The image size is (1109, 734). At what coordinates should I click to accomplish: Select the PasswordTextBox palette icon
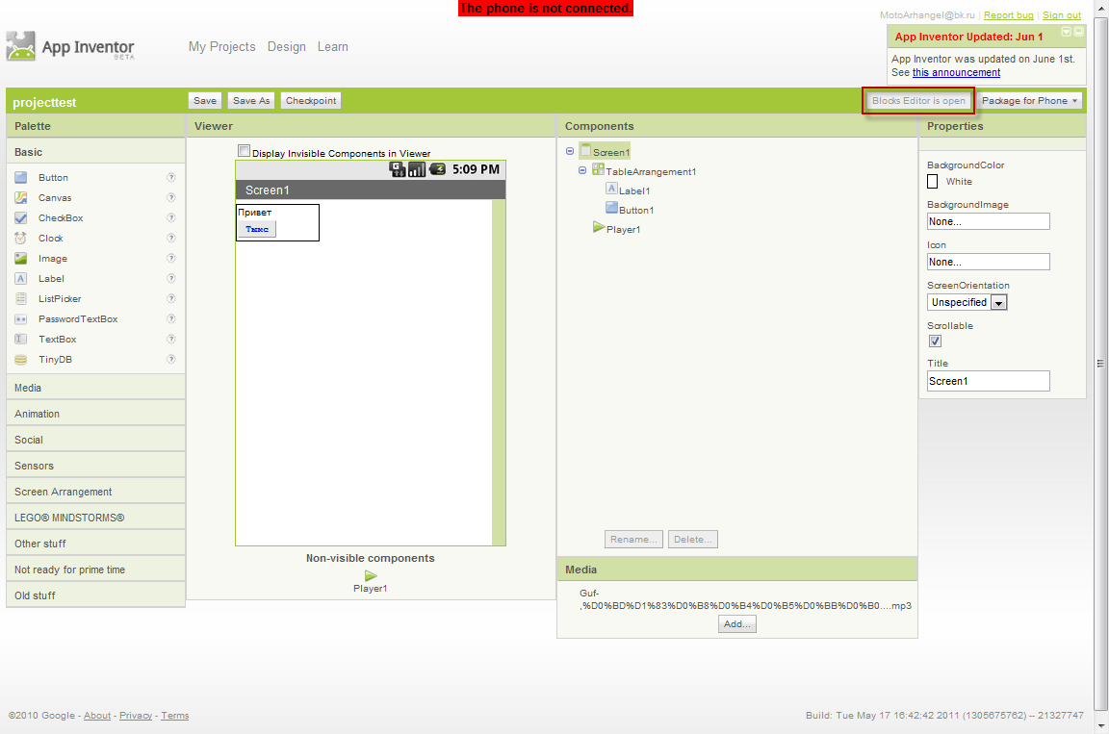(x=21, y=319)
